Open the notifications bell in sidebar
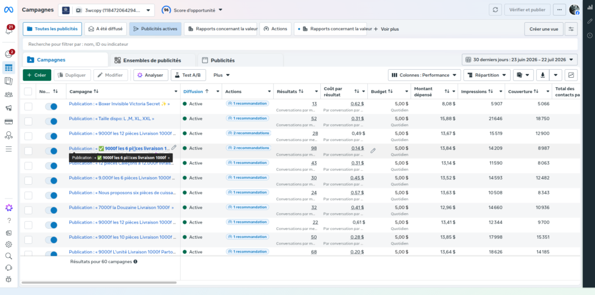 [x=9, y=30]
